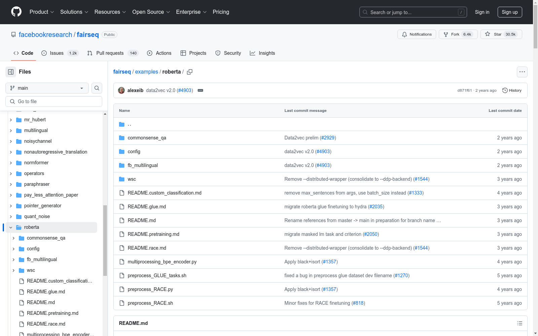The image size is (538, 336).
Task: Open README.pretraining.md in the file table
Action: pyautogui.click(x=153, y=234)
